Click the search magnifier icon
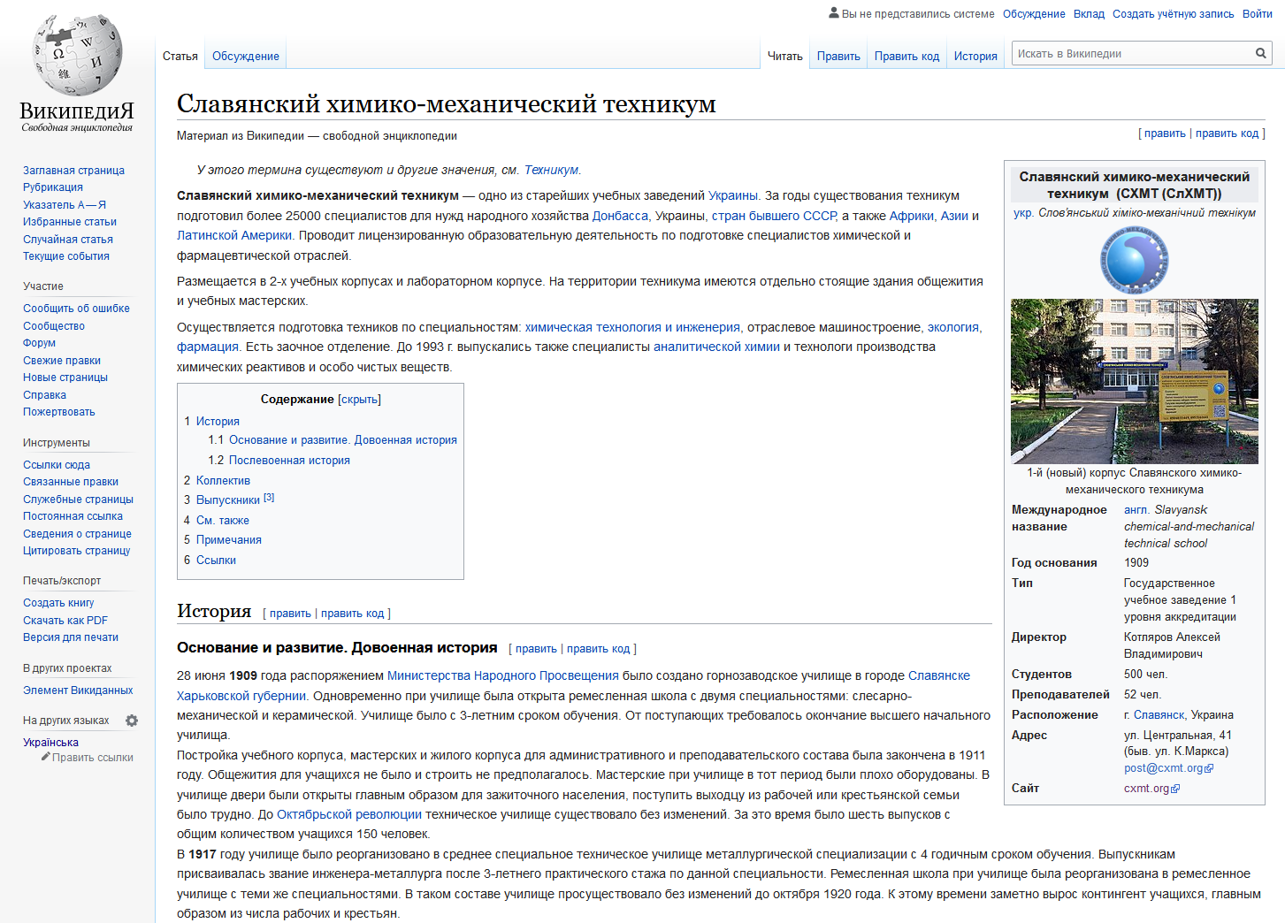 pos(1261,53)
